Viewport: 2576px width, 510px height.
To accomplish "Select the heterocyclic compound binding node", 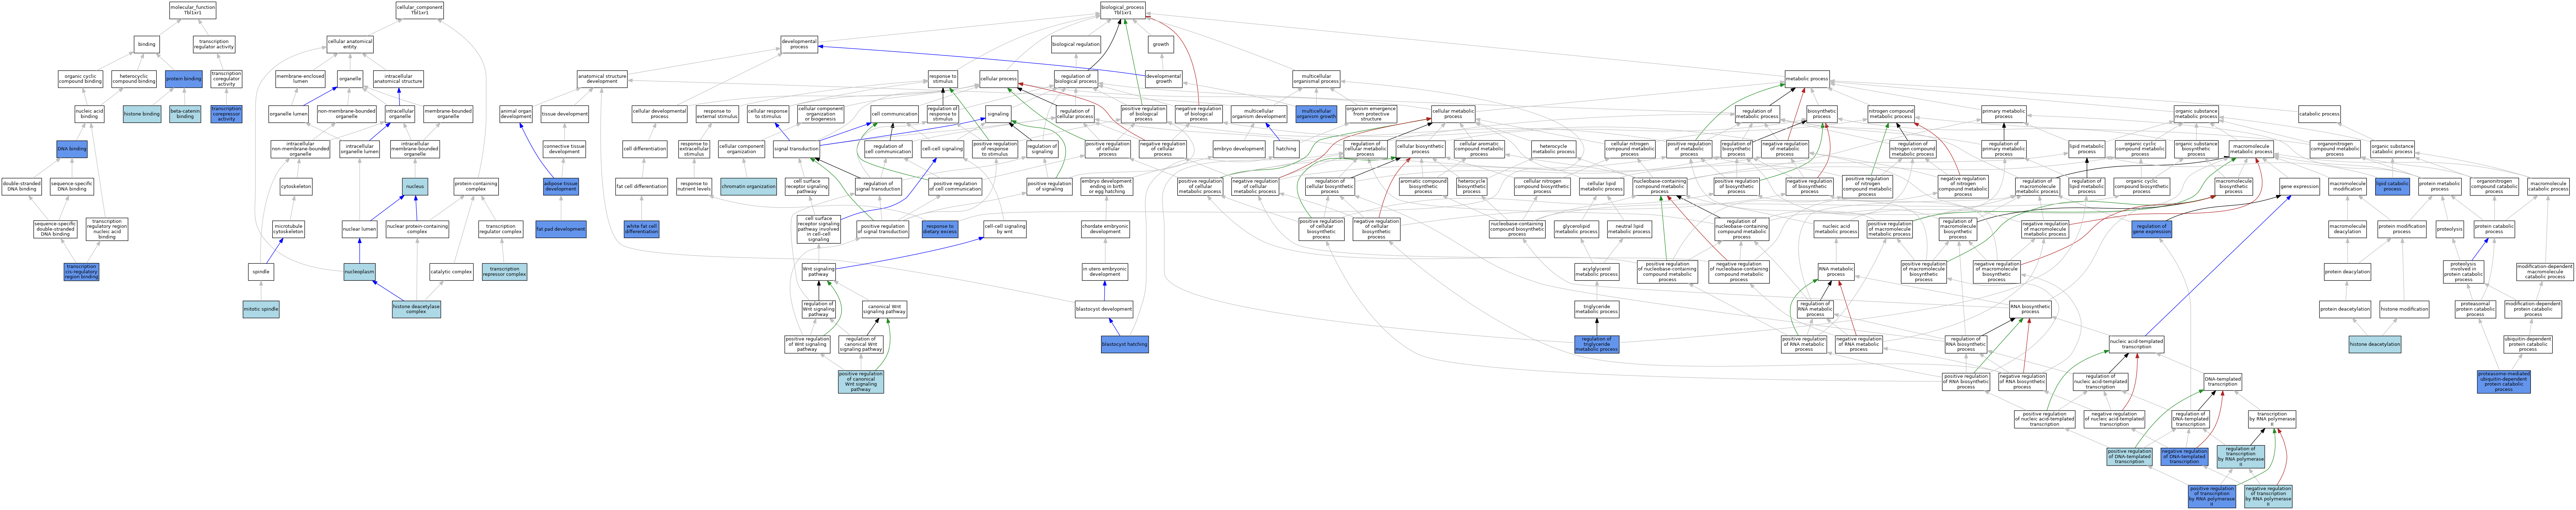I will (134, 79).
